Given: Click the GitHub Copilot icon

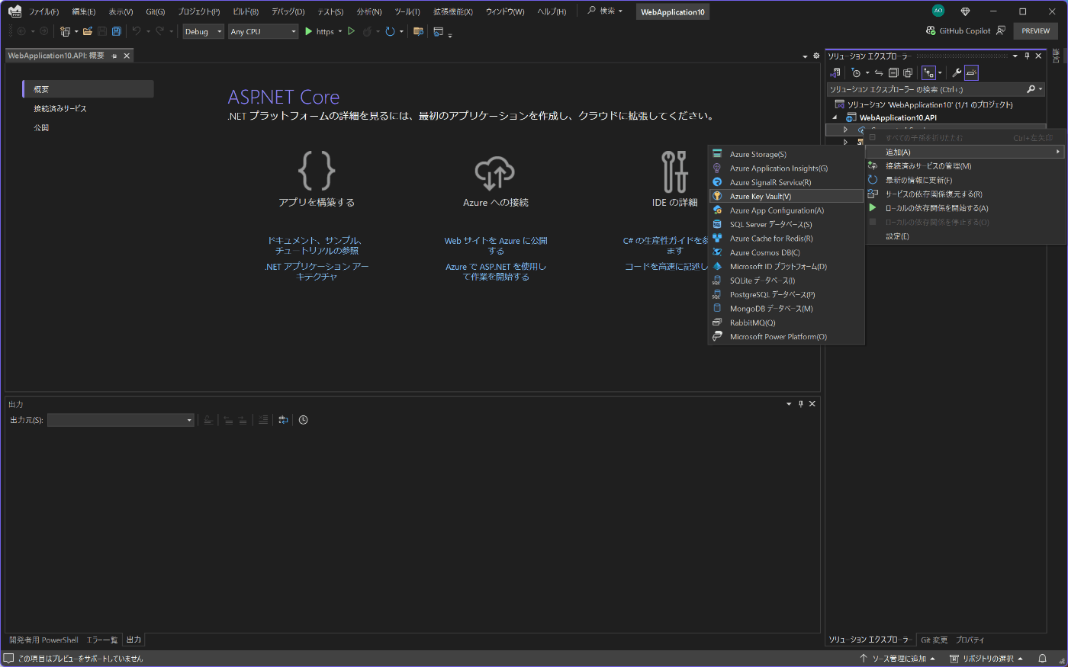Looking at the screenshot, I should (930, 30).
